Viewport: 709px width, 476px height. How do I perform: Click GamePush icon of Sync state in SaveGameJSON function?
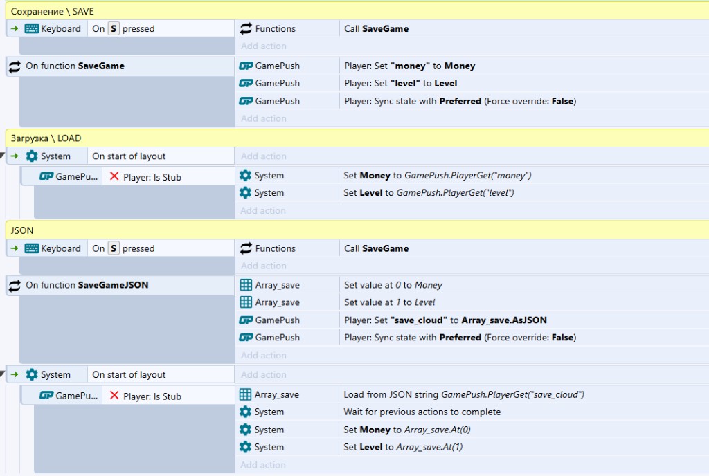[x=246, y=338]
